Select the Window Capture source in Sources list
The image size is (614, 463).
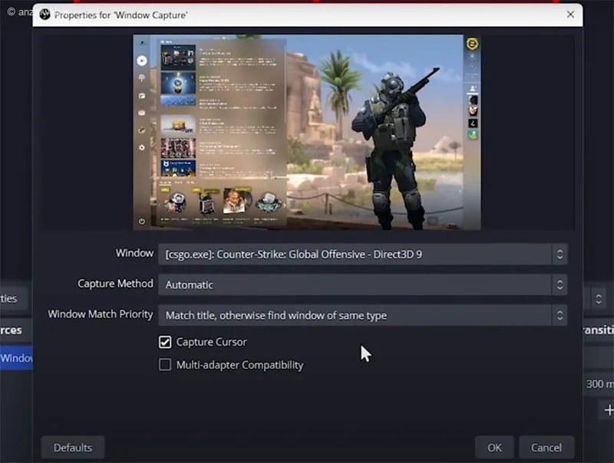pyautogui.click(x=15, y=358)
